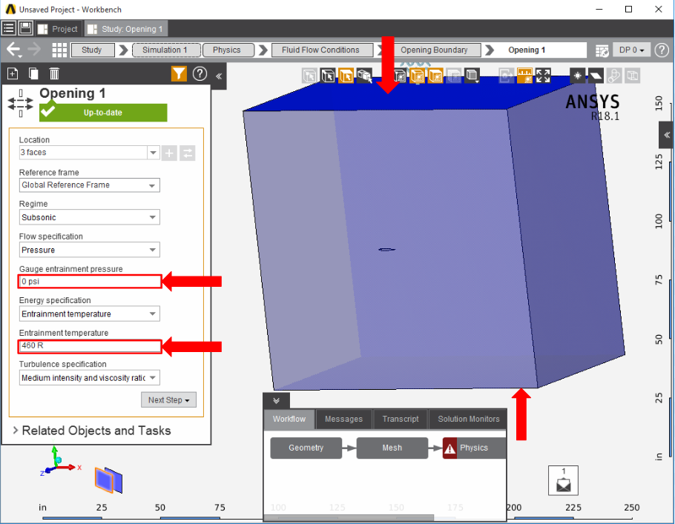
Task: Switch to the Project tab
Action: (x=59, y=29)
